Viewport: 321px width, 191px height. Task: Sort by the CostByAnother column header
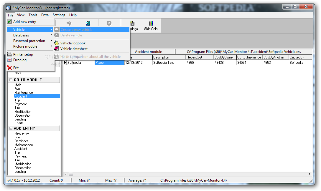point(276,57)
